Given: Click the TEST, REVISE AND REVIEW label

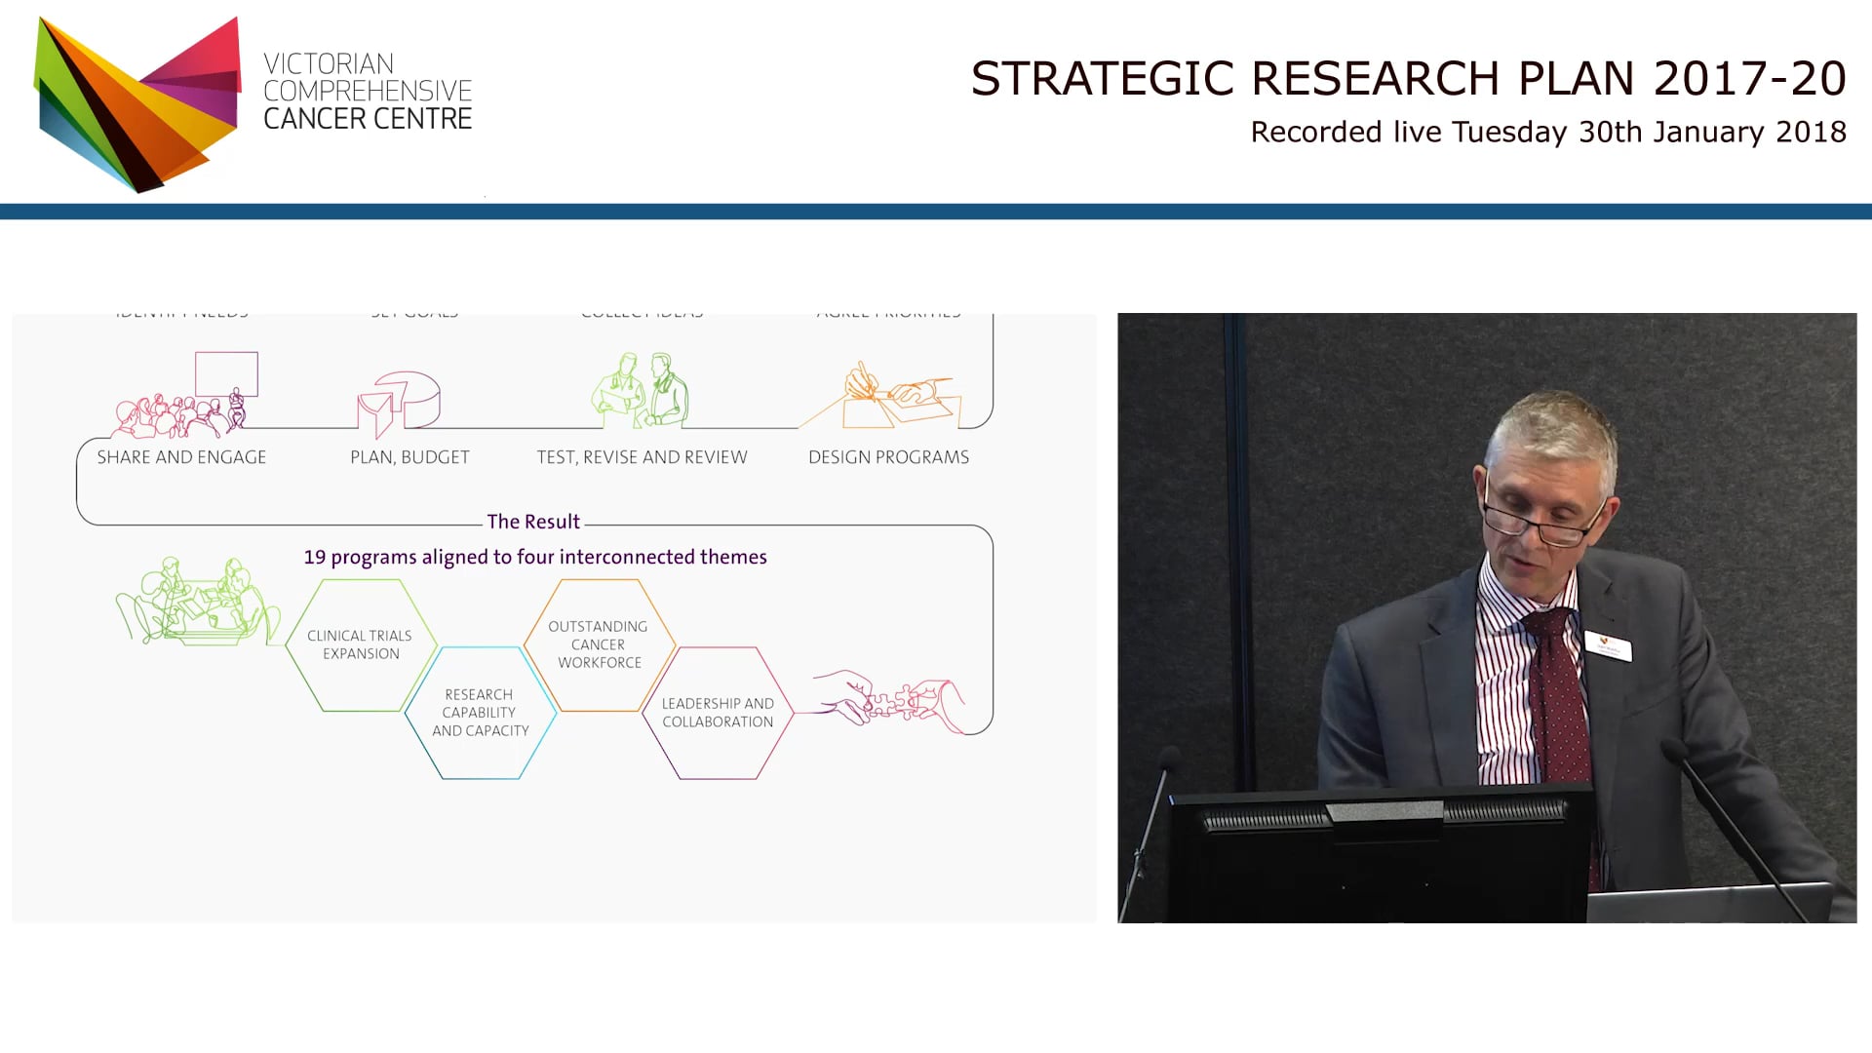Looking at the screenshot, I should coord(641,456).
